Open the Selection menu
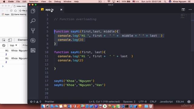Image resolution: width=194 pixels, height=109 pixels. click(x=34, y=2)
